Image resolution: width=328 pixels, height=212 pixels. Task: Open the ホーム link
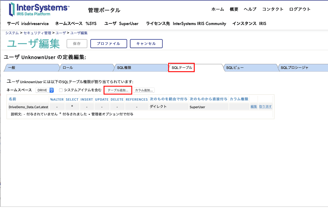coord(218,9)
